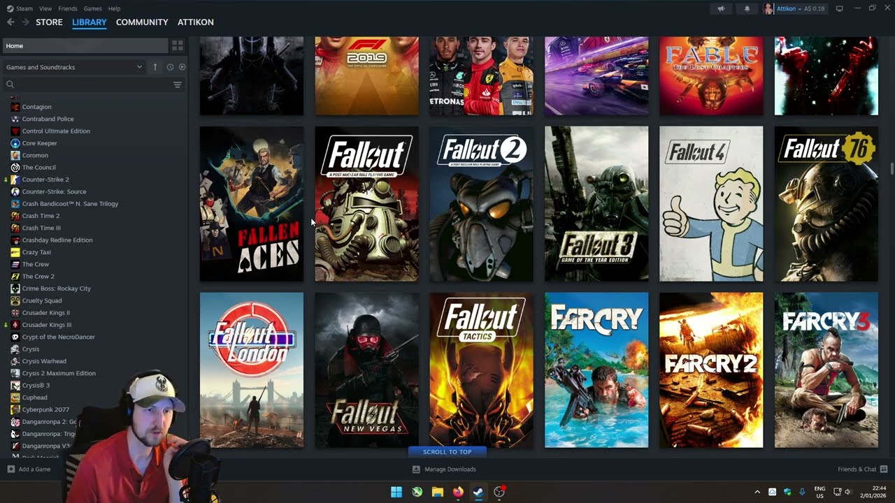Select Counter-Strike 2 in the list

45,180
